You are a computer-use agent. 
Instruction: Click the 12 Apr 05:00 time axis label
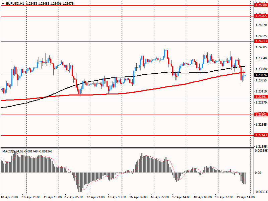[74, 198]
